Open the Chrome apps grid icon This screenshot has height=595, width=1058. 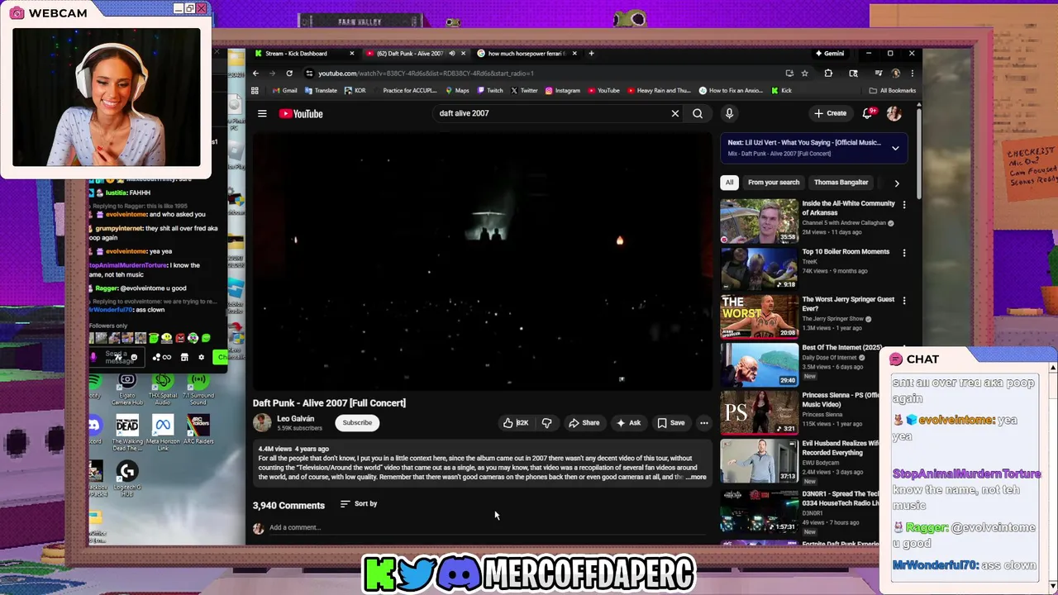point(255,90)
